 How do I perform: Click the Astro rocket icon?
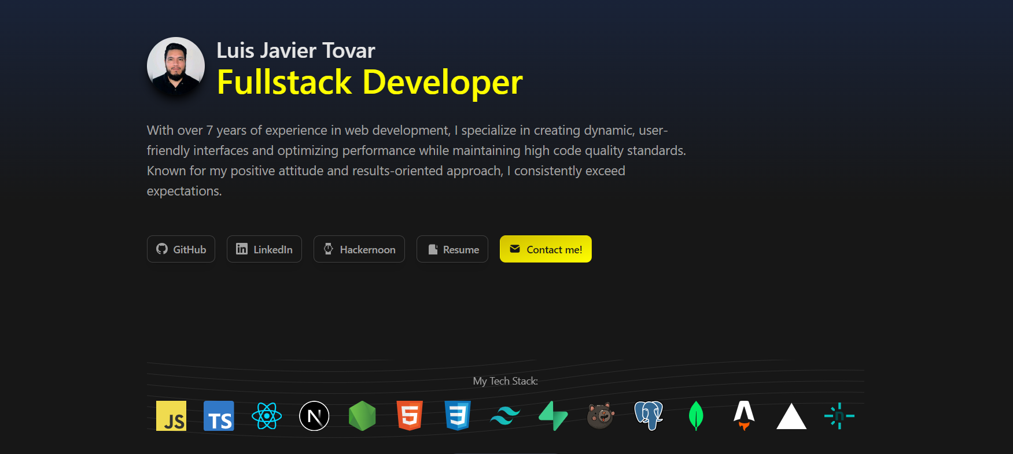point(744,416)
